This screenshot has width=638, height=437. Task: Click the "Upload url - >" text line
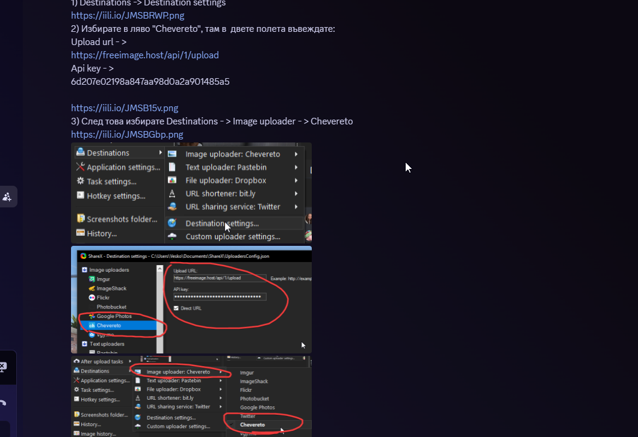pyautogui.click(x=99, y=42)
